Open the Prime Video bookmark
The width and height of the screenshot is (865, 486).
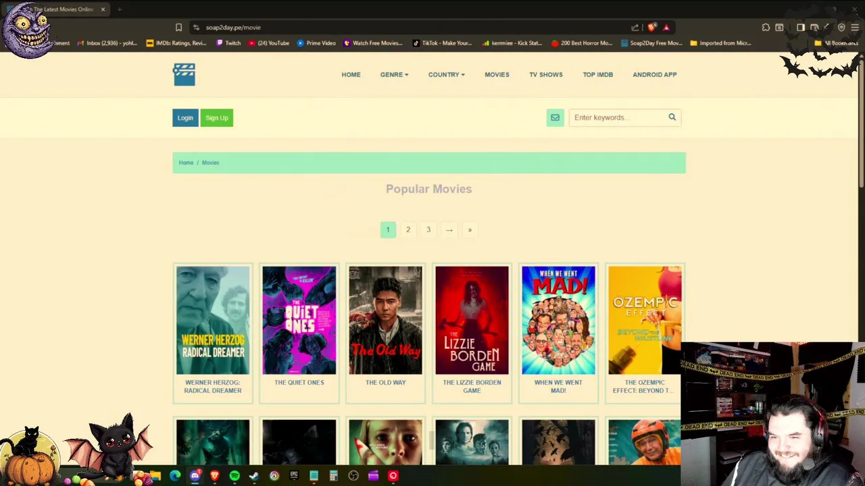[x=316, y=43]
